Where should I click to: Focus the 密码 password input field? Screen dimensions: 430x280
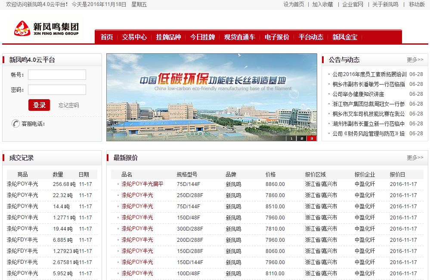[57, 90]
